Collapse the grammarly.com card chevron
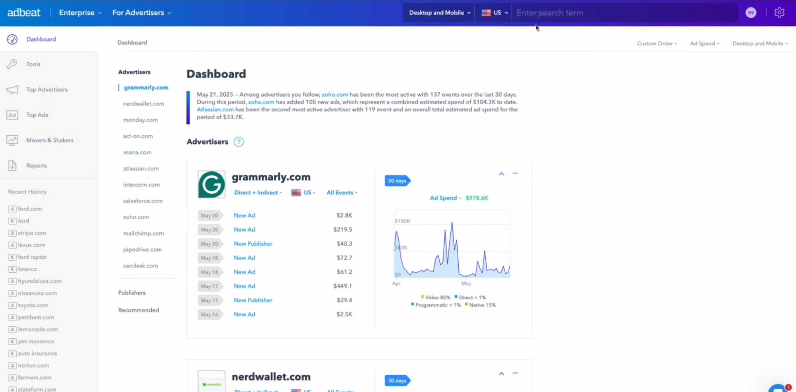796x392 pixels. [x=501, y=174]
